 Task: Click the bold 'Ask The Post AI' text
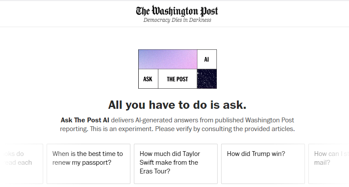[85, 120]
